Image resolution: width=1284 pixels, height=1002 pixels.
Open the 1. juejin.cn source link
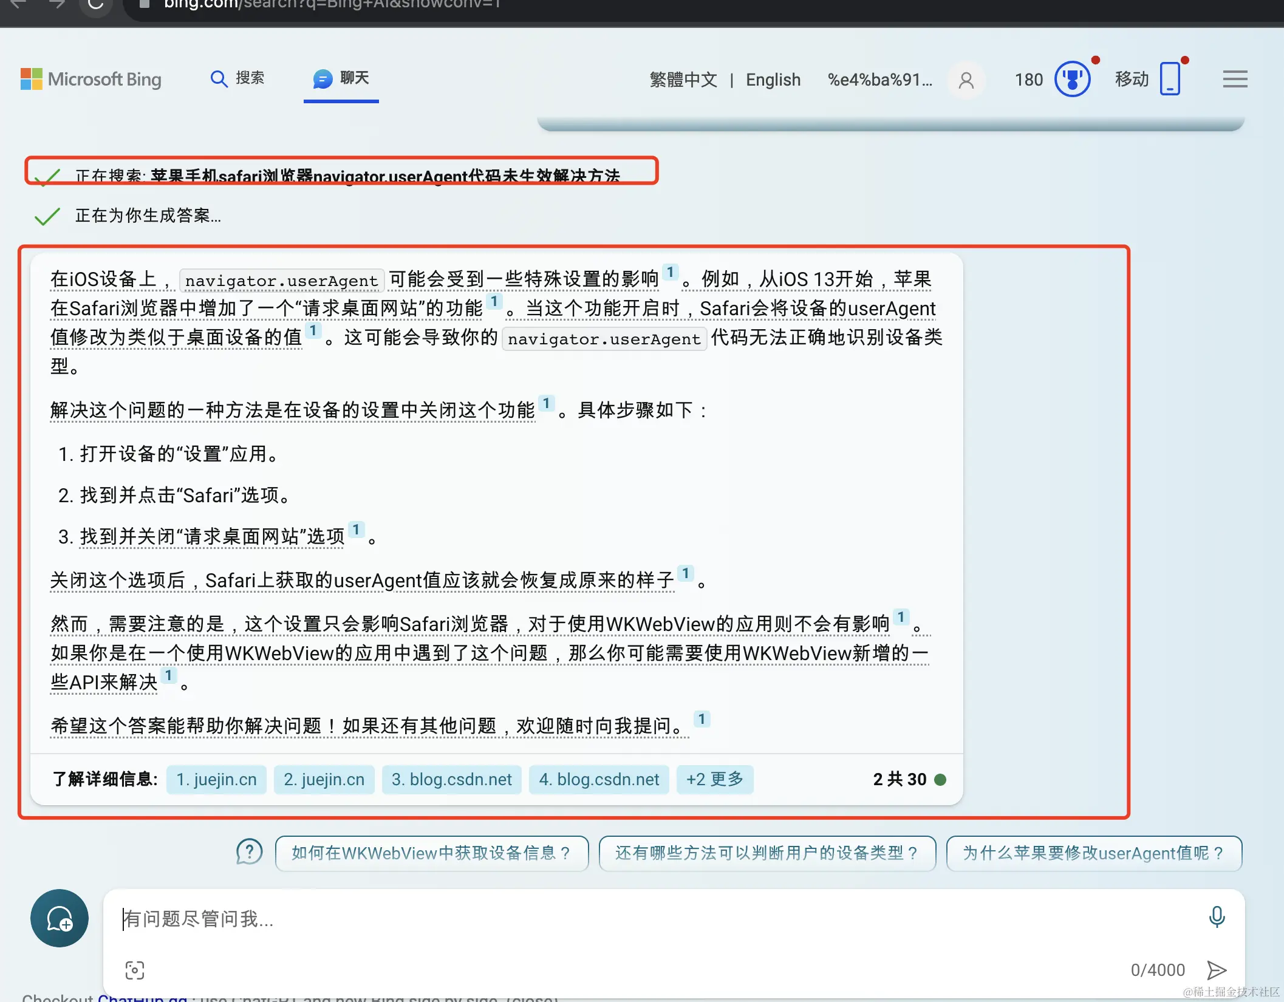(x=216, y=779)
